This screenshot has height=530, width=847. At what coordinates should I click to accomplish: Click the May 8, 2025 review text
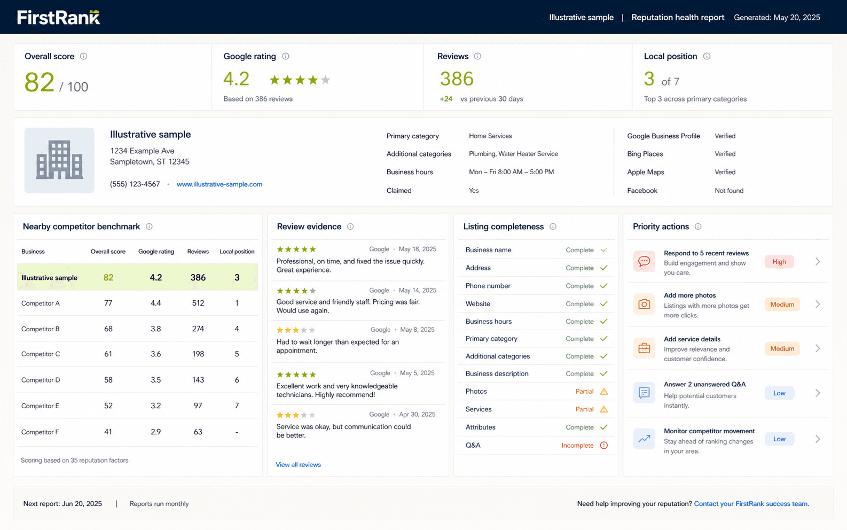(x=338, y=346)
